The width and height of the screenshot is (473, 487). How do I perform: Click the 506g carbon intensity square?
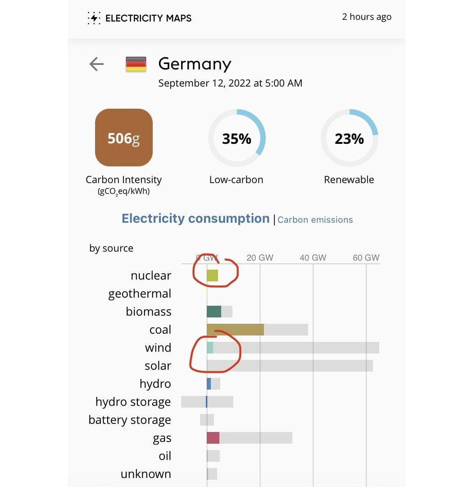click(x=124, y=138)
